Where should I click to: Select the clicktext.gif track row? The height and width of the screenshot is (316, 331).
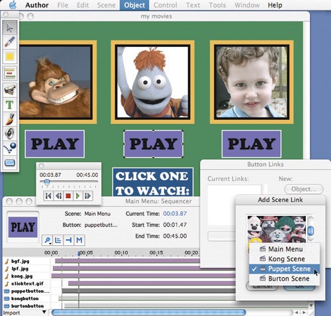pos(26,284)
